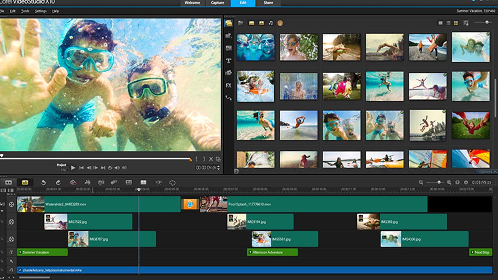The width and height of the screenshot is (498, 280).
Task: Adjust the library thumbnail size slider
Action: pyautogui.click(x=486, y=23)
